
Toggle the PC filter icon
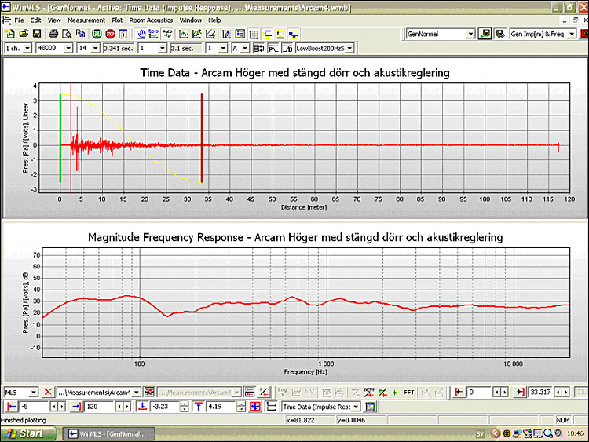pos(273,49)
